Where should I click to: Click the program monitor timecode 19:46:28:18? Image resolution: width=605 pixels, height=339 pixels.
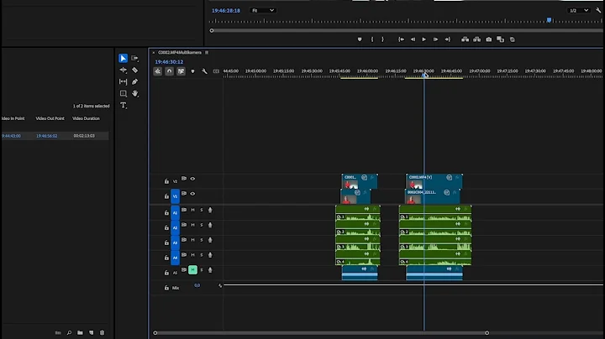click(226, 10)
